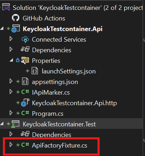Open ApiFactoryFixture.cs file

coord(60,145)
